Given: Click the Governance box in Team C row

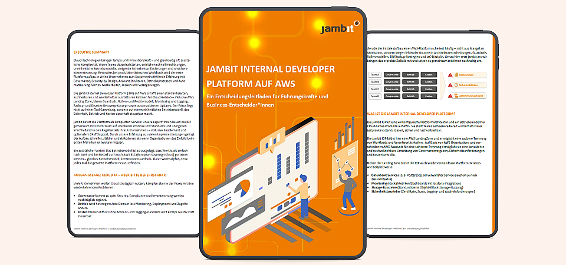Looking at the screenshot, I should (x=392, y=89).
